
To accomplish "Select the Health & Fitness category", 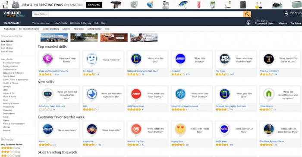I will (10, 83).
